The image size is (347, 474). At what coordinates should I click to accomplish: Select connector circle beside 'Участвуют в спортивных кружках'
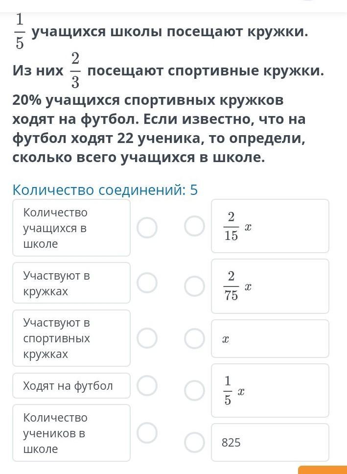(147, 338)
